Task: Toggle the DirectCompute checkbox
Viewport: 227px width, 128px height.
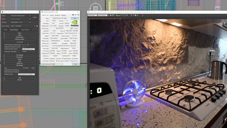Action: (62, 58)
